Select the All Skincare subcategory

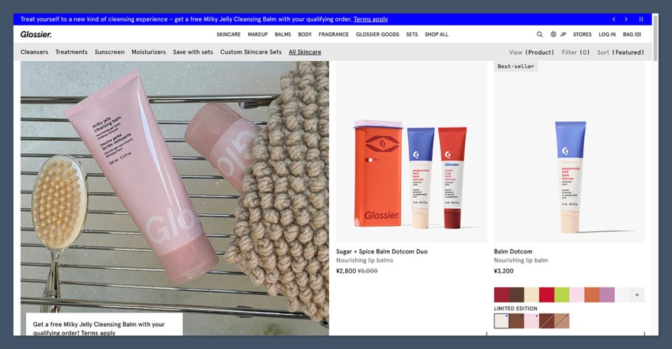pos(304,52)
